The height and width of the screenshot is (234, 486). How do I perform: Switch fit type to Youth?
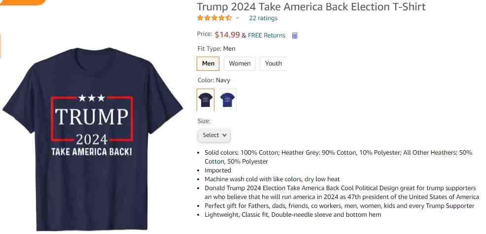coord(273,64)
